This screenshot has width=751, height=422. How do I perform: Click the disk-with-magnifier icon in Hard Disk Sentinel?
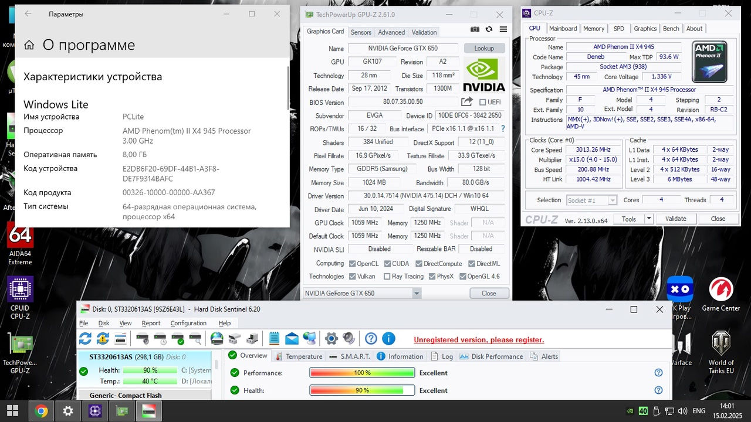coord(195,338)
